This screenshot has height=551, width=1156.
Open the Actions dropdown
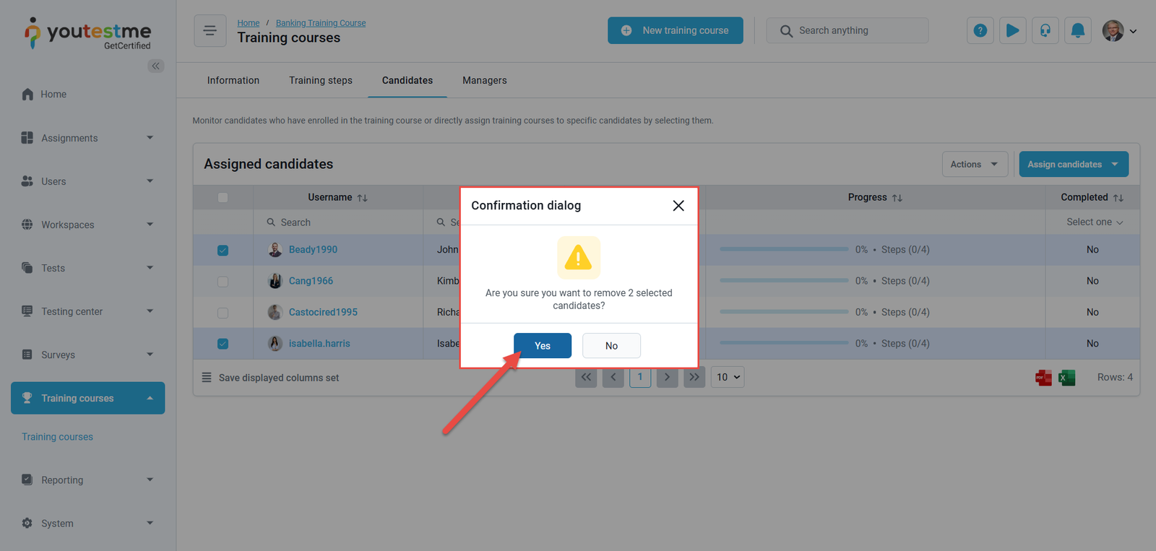pyautogui.click(x=975, y=164)
